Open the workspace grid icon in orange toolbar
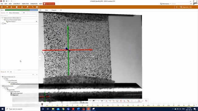The height and width of the screenshot is (111, 198). coord(2,7)
